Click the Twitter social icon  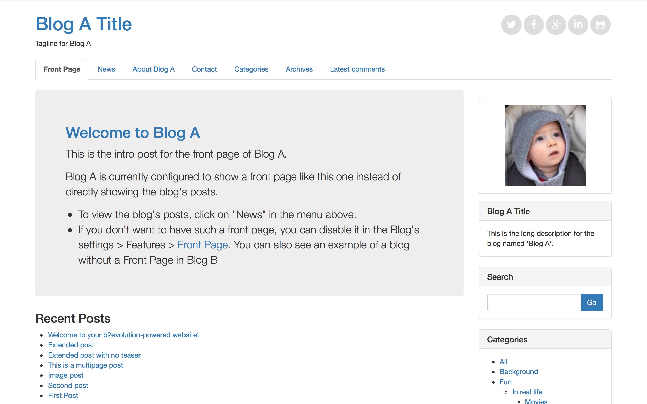tap(511, 24)
